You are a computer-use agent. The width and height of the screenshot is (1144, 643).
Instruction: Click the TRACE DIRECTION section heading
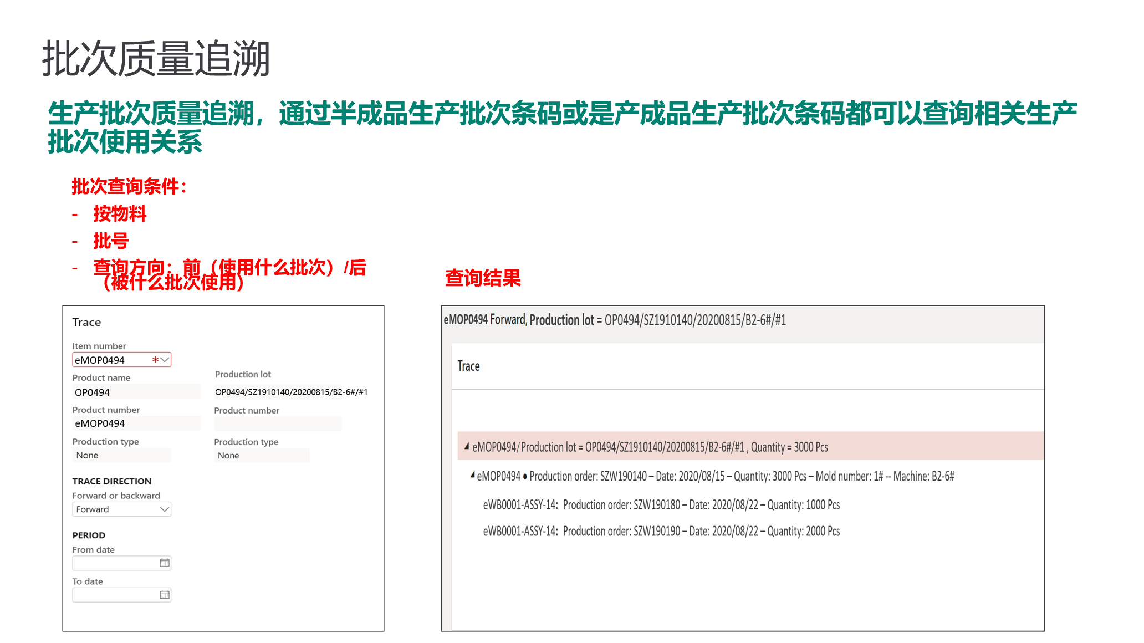[x=111, y=481]
